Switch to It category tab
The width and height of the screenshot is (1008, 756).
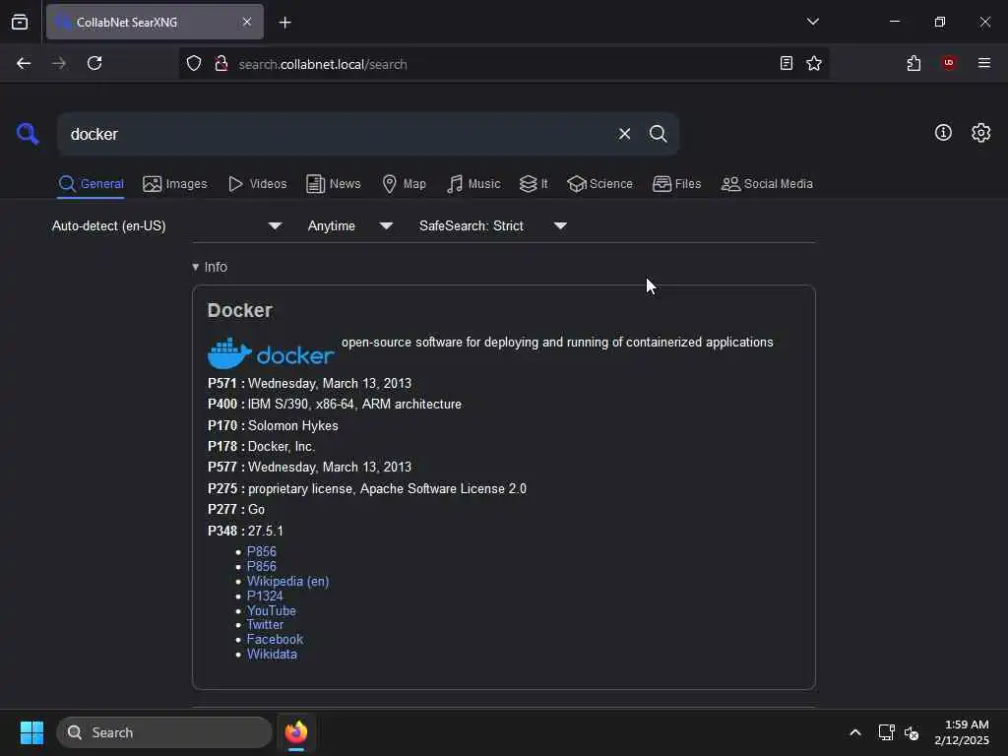[534, 184]
